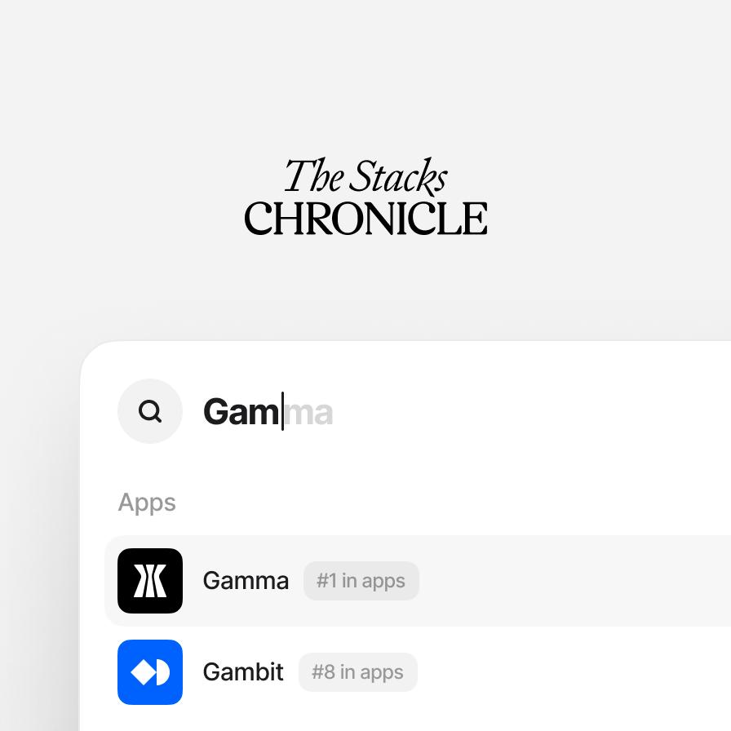
Task: Click the round grey search button background
Action: tap(150, 411)
